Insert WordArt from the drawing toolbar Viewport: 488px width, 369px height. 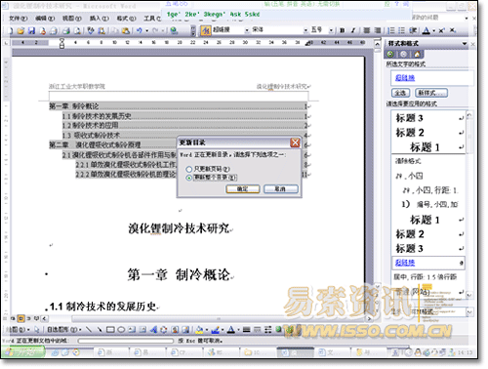click(153, 330)
